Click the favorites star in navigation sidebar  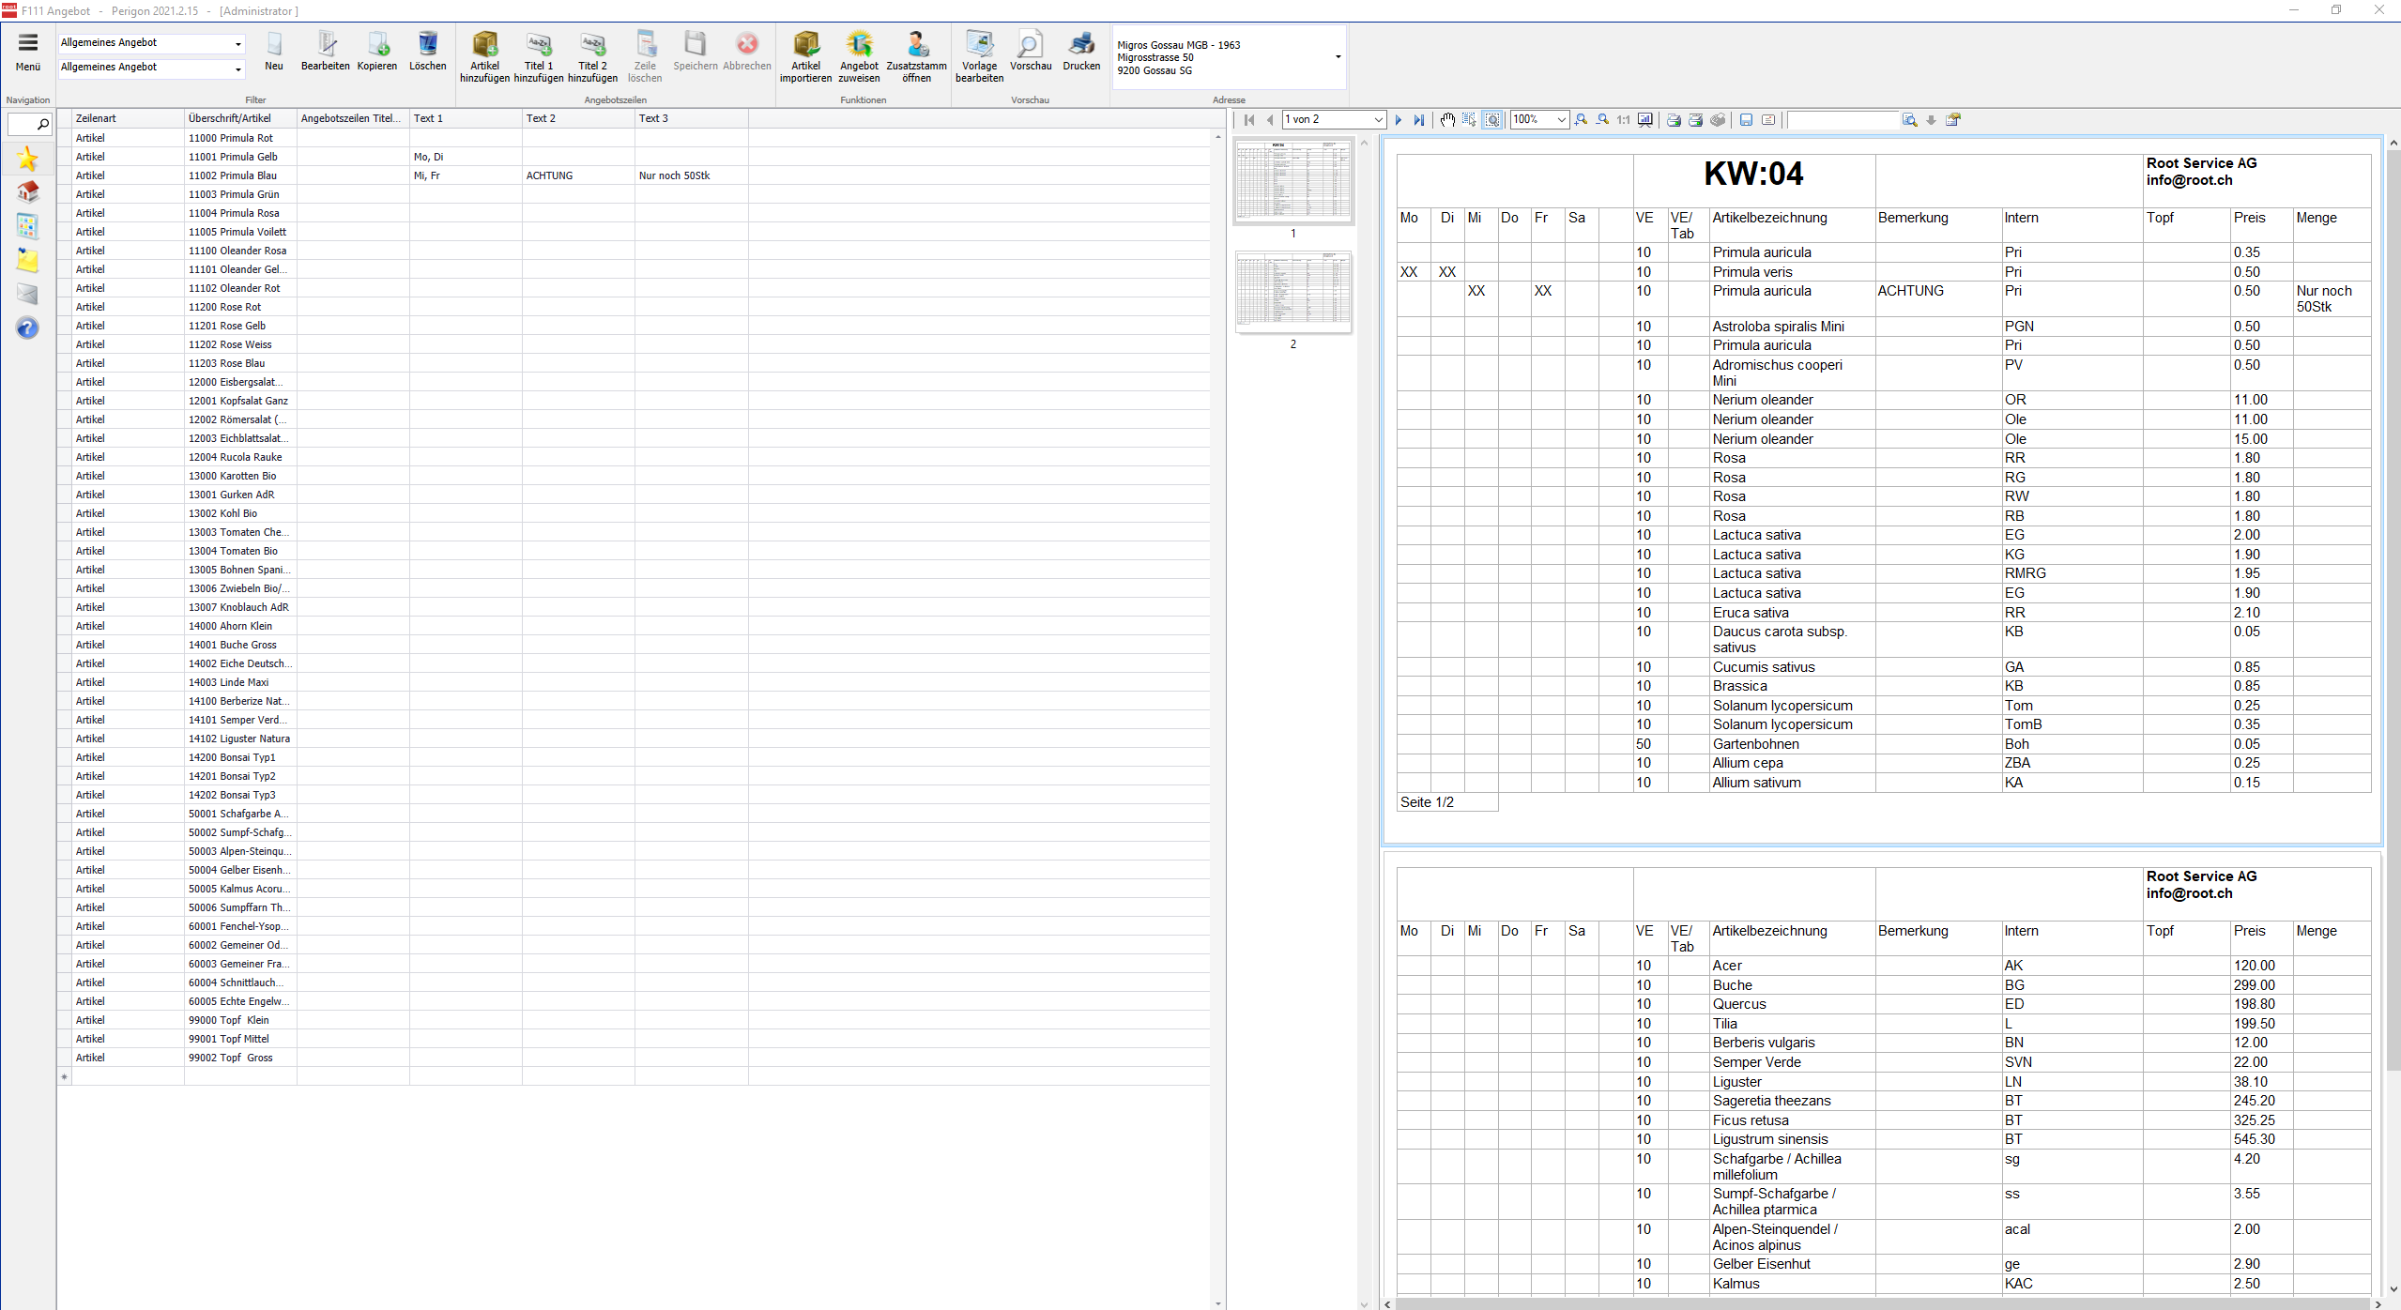27,159
